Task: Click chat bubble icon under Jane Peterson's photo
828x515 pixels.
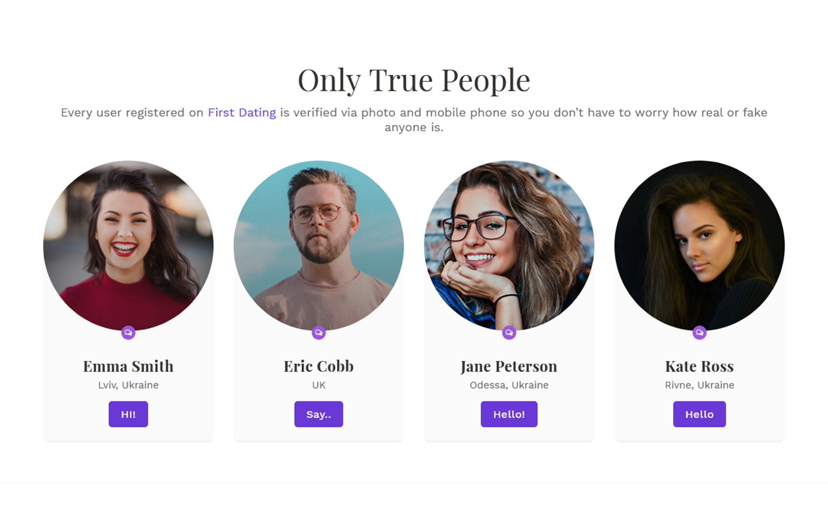Action: (x=509, y=333)
